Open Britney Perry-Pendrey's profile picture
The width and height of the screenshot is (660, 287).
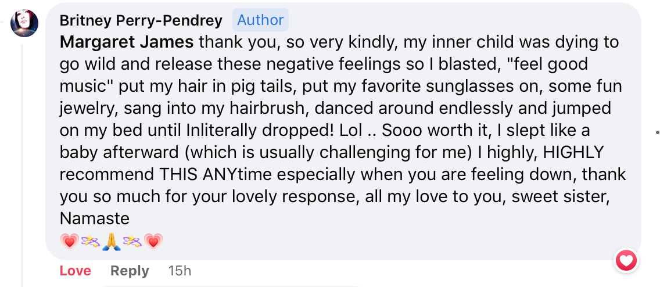pos(24,24)
